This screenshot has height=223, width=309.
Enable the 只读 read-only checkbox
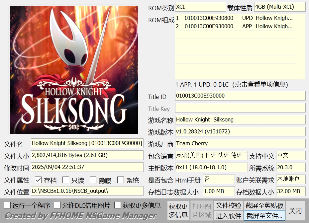point(66,180)
